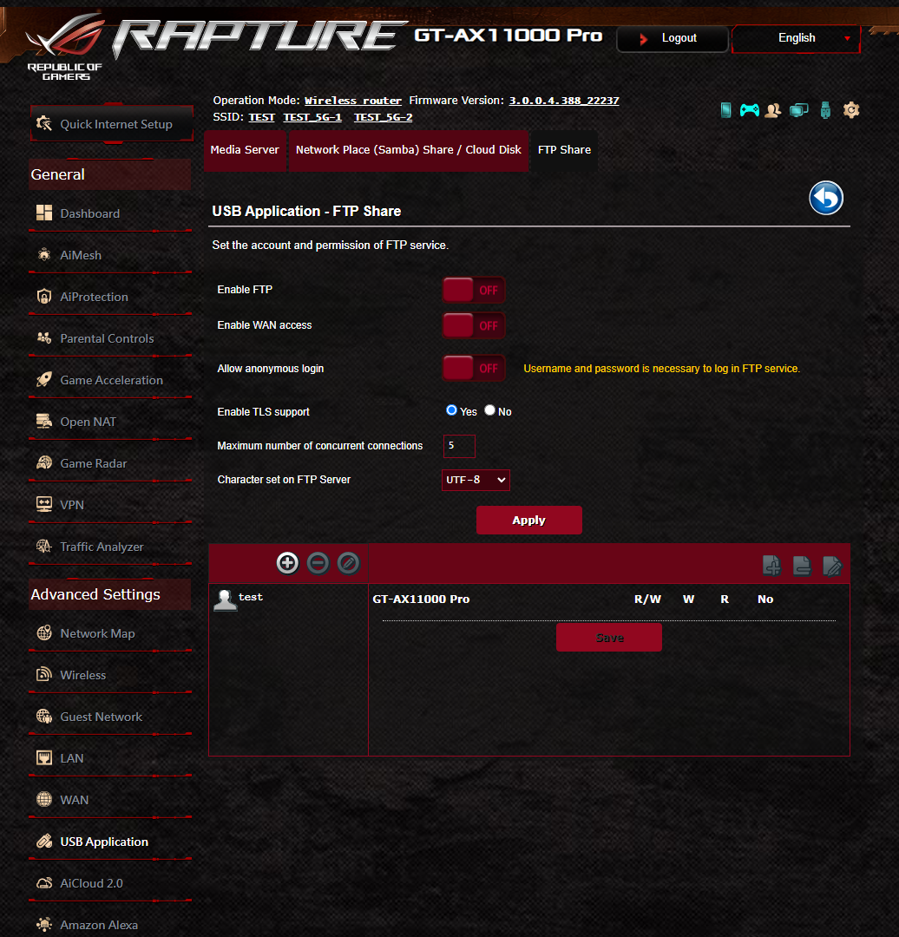Image resolution: width=899 pixels, height=937 pixels.
Task: Turn on Allow anonymous login switch
Action: (474, 369)
